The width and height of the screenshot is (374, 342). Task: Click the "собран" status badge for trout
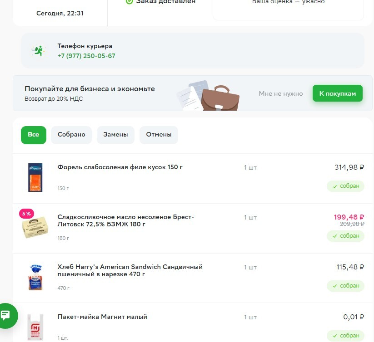[345, 186]
